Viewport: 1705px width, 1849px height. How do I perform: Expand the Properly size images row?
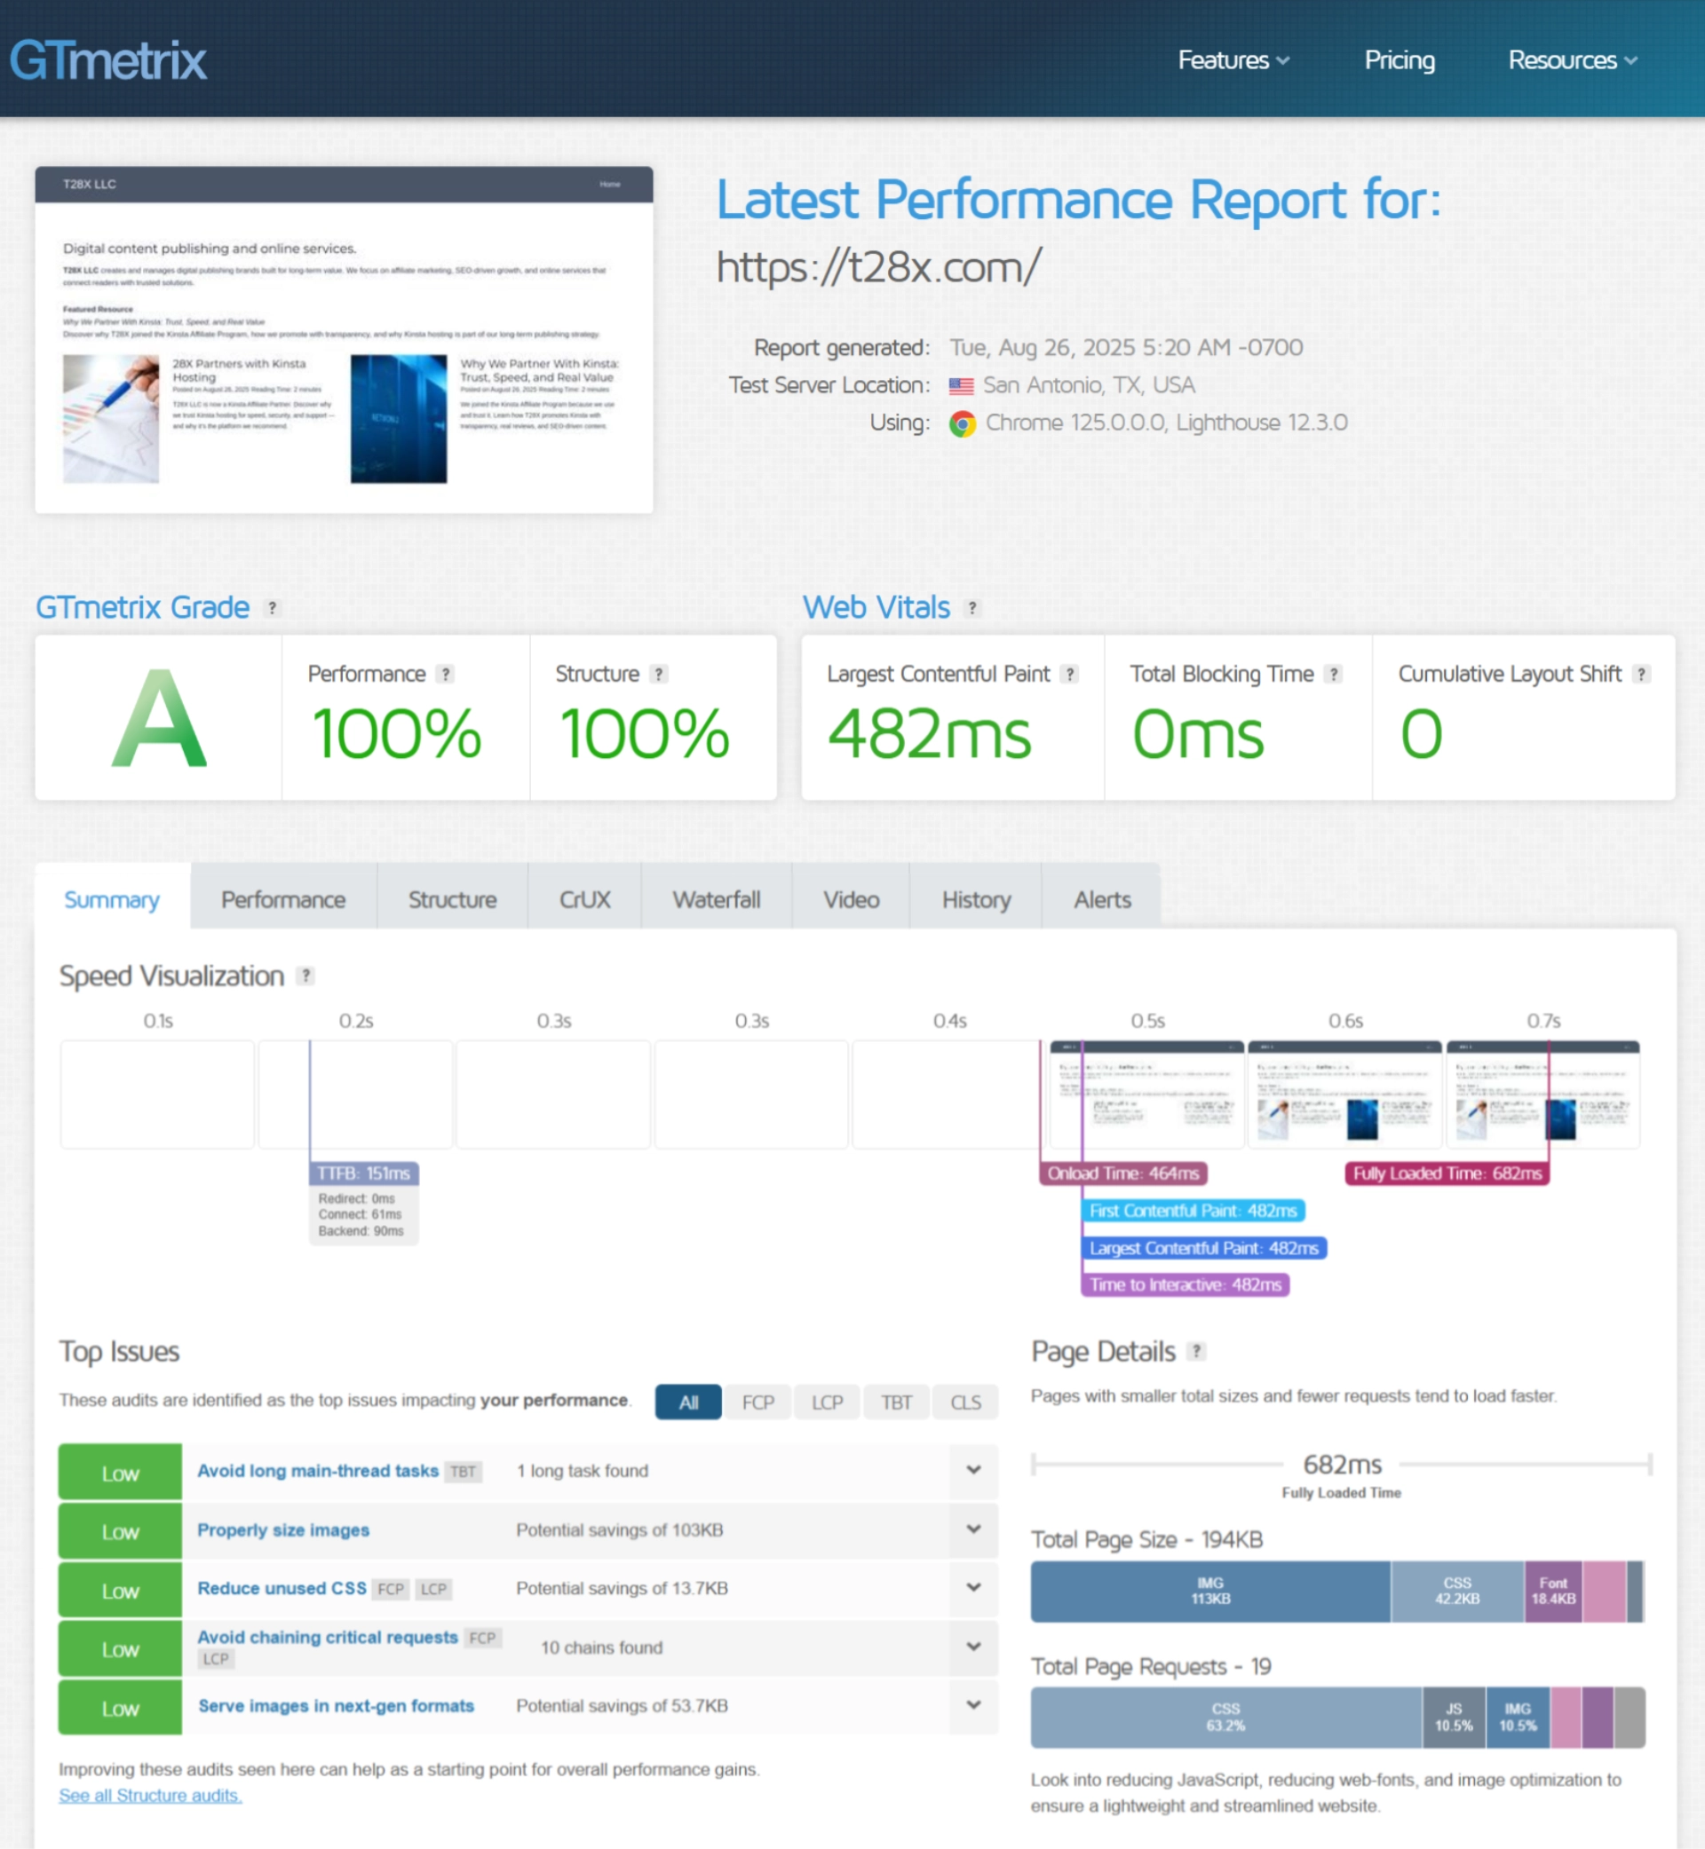[x=973, y=1529]
